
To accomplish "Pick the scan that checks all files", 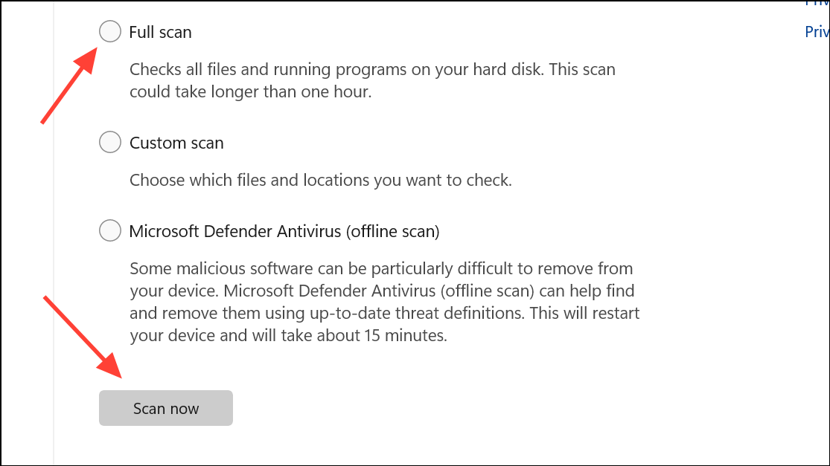I will pyautogui.click(x=109, y=31).
